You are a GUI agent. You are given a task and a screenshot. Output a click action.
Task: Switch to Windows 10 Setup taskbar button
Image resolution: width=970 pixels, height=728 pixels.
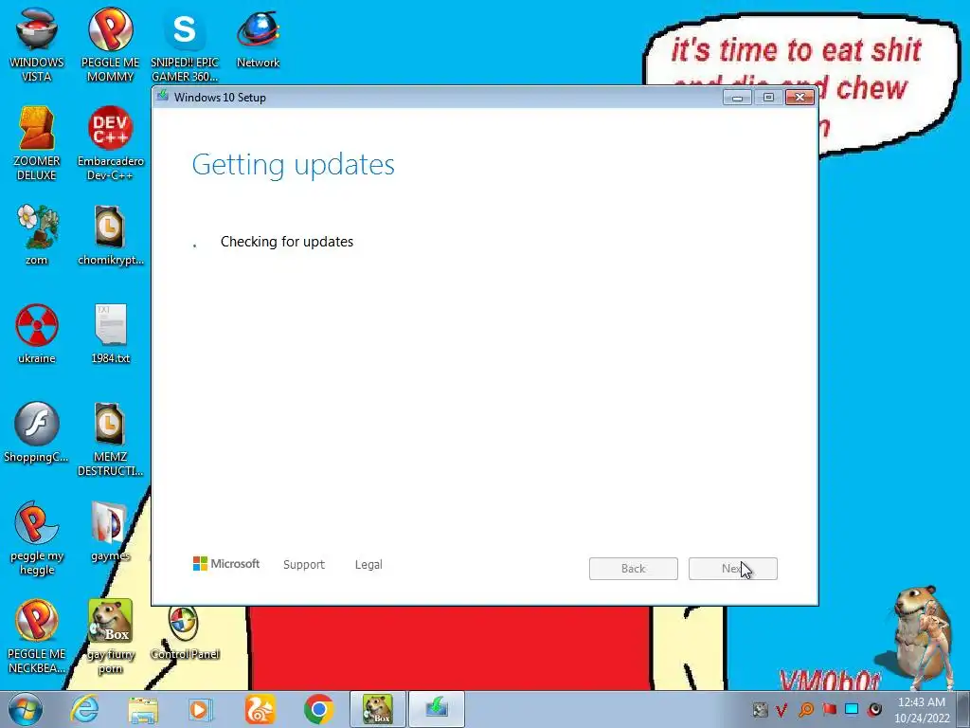click(x=436, y=709)
